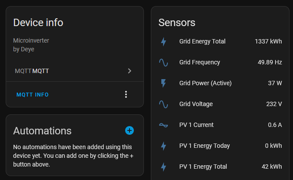Click the MQTT INFO button
Image resolution: width=293 pixels, height=180 pixels.
pyautogui.click(x=33, y=95)
